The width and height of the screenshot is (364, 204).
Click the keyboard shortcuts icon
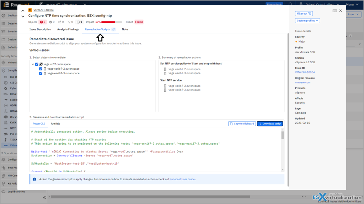(334, 11)
